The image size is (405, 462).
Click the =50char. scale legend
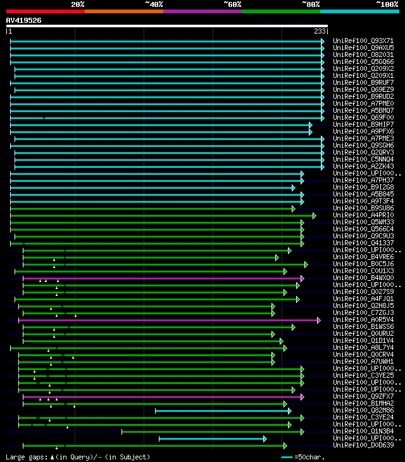(303, 458)
